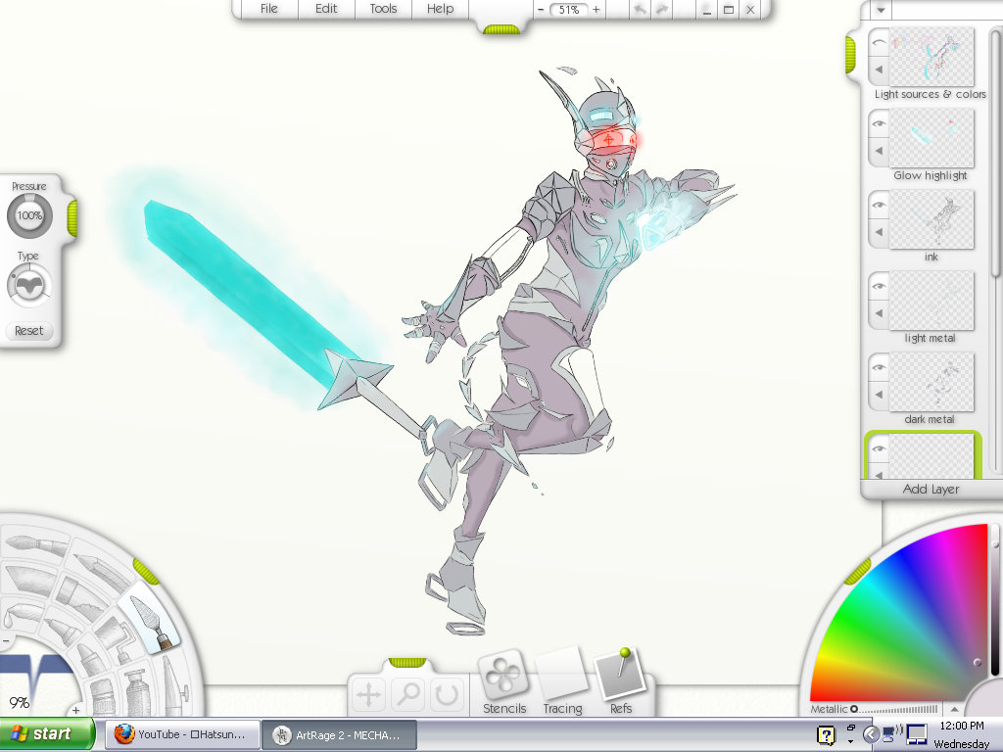Open light metal layer options arrow
This screenshot has height=752, width=1003.
pyautogui.click(x=879, y=313)
